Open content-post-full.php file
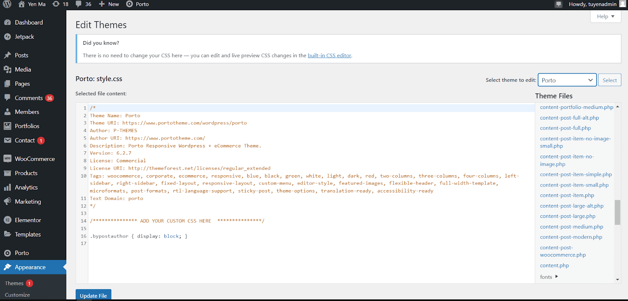The image size is (628, 301). pyautogui.click(x=565, y=128)
